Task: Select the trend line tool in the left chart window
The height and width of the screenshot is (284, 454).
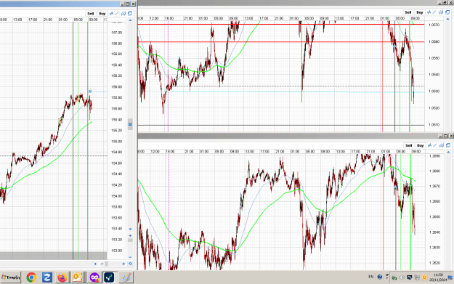Action: tap(117, 13)
